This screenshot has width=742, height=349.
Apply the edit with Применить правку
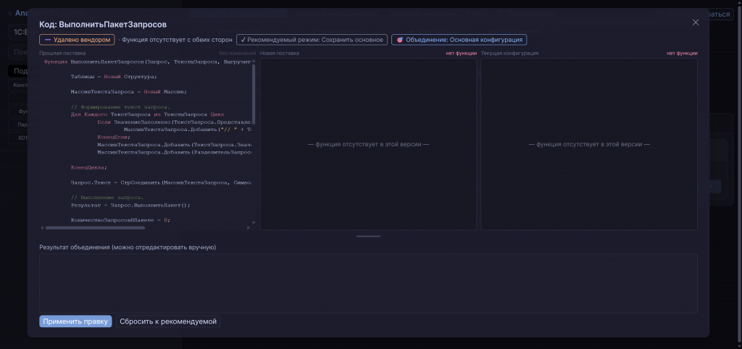click(x=75, y=321)
